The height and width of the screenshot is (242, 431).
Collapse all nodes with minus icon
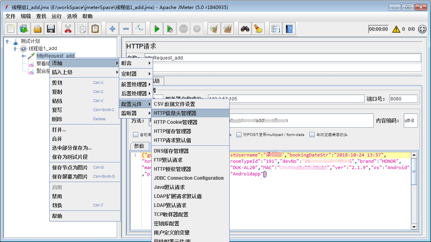126,29
